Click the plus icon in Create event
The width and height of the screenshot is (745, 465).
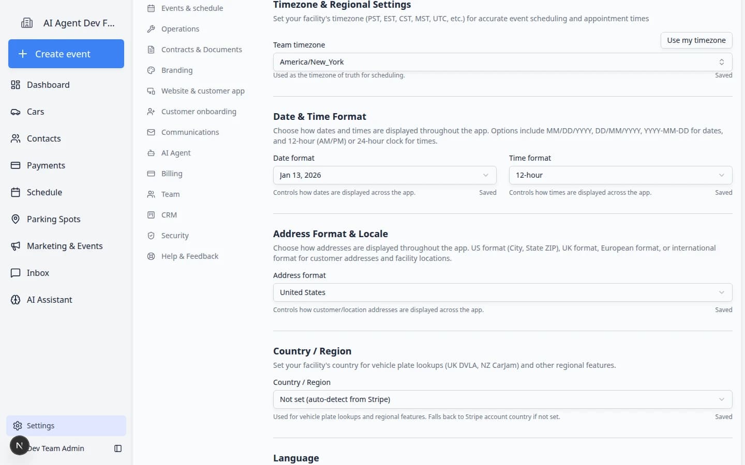(x=23, y=54)
